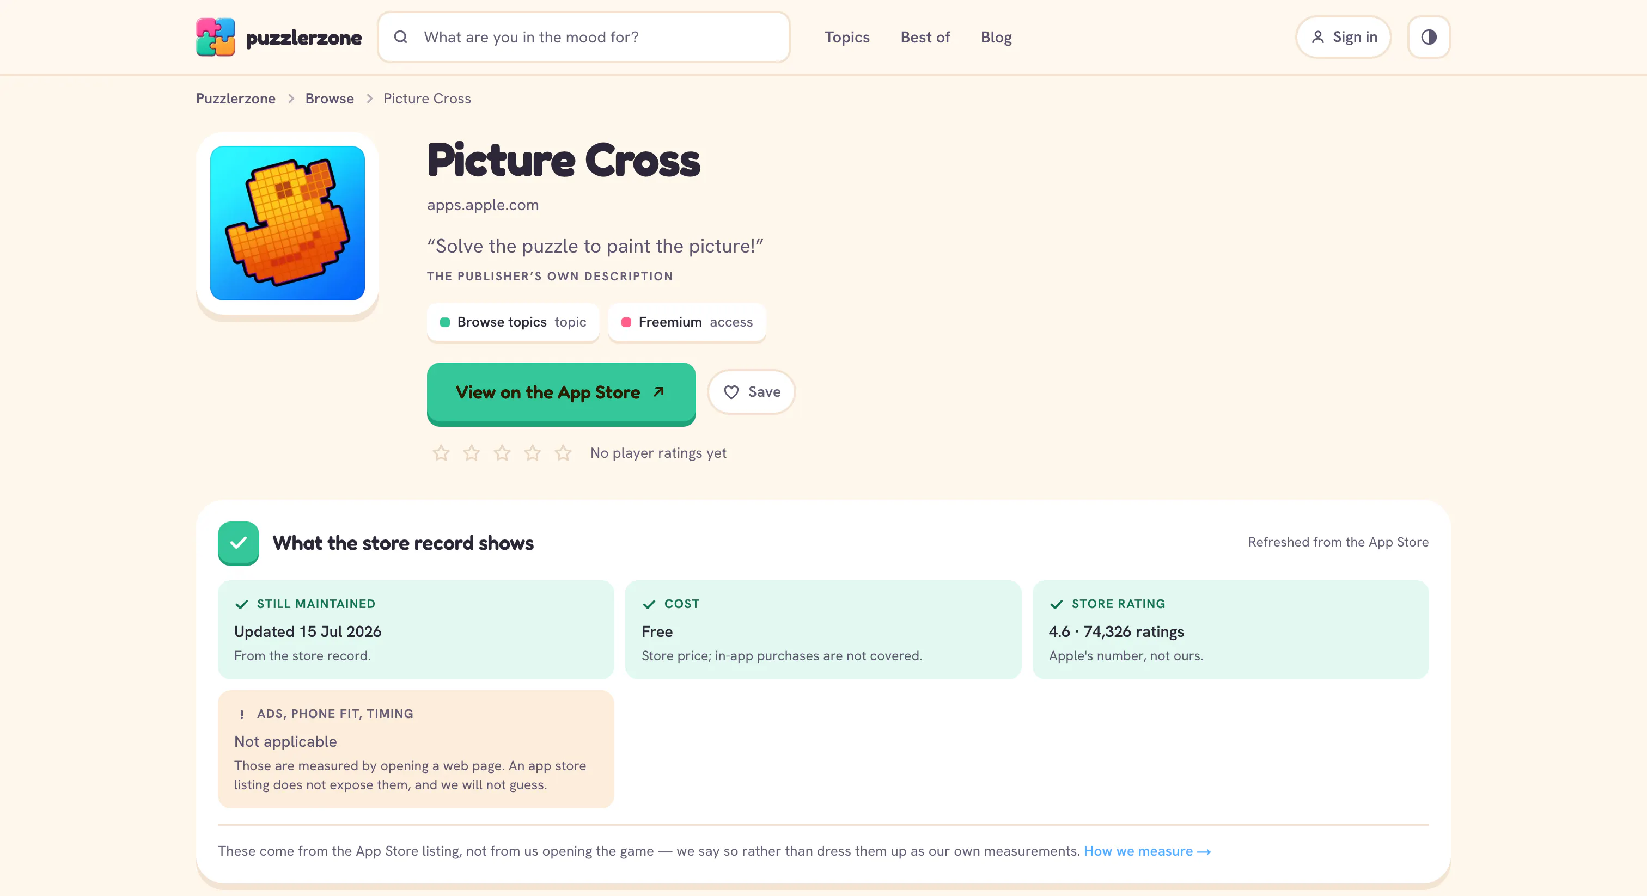Rate four stars
This screenshot has width=1647, height=896.
tap(533, 453)
